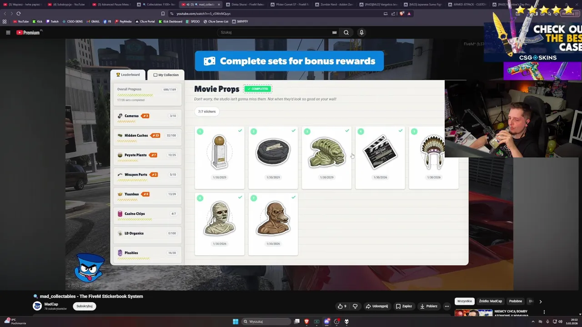Open more actions ellipsis under video
582x327 pixels.
[x=447, y=306]
